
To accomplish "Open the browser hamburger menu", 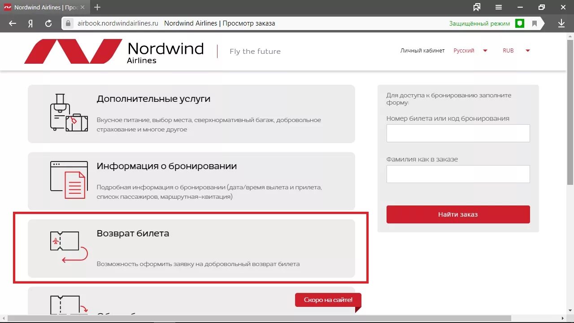I will pos(499,7).
